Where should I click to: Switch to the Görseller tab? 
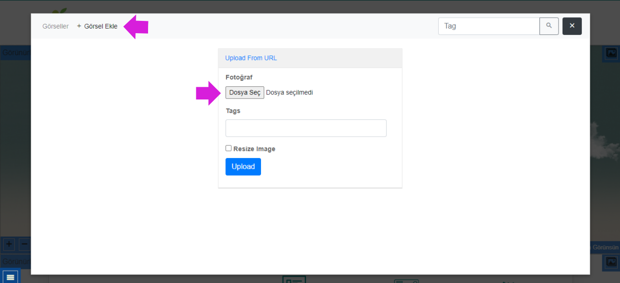coord(56,26)
